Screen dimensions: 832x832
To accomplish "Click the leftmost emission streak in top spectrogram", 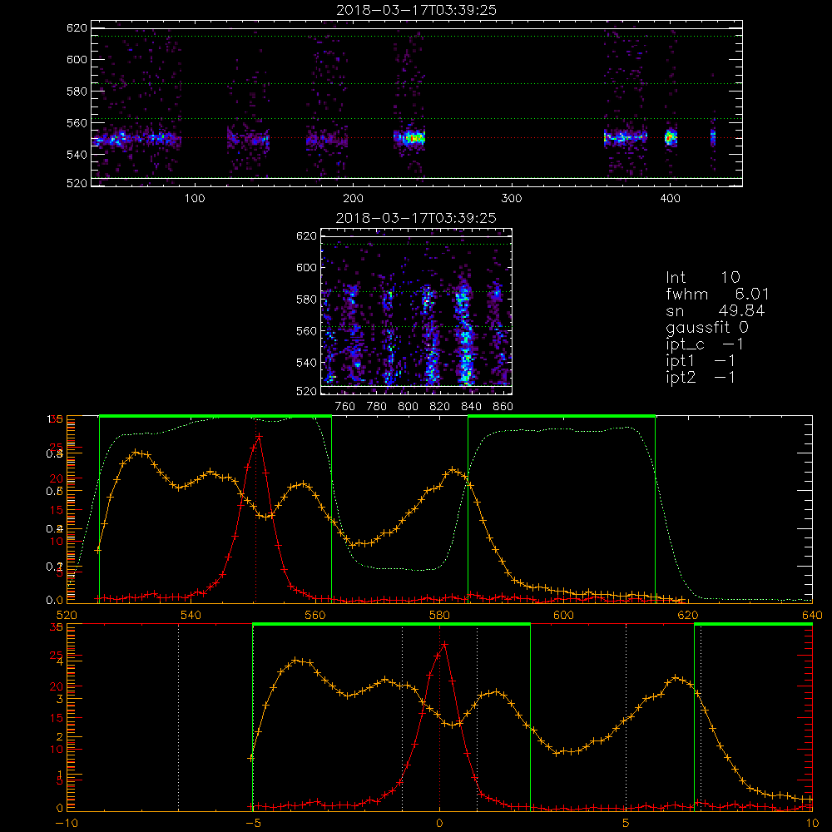I will (x=137, y=140).
